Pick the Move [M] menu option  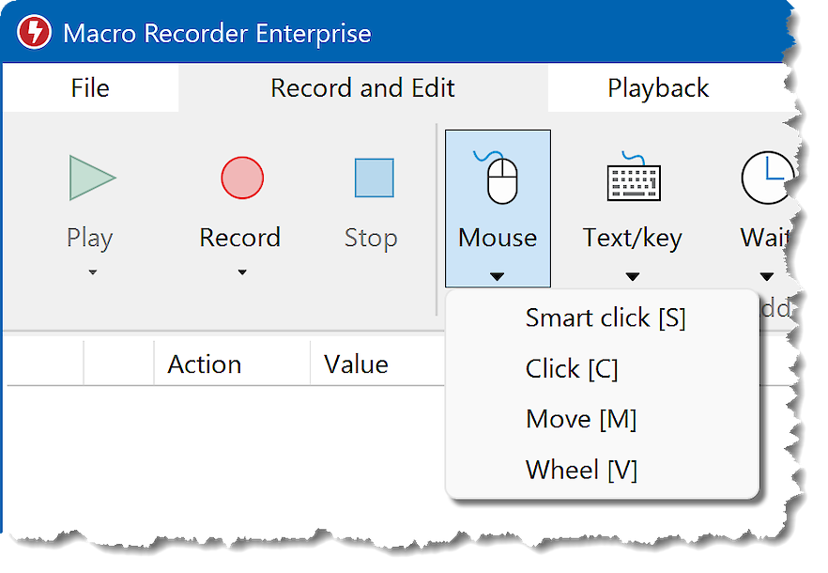[581, 419]
